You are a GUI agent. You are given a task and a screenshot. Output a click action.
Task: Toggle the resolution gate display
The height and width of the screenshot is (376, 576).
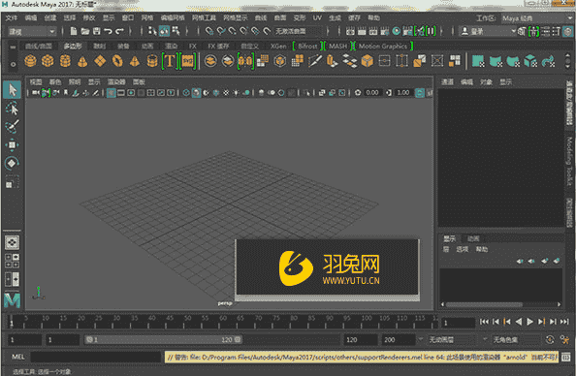tap(131, 93)
